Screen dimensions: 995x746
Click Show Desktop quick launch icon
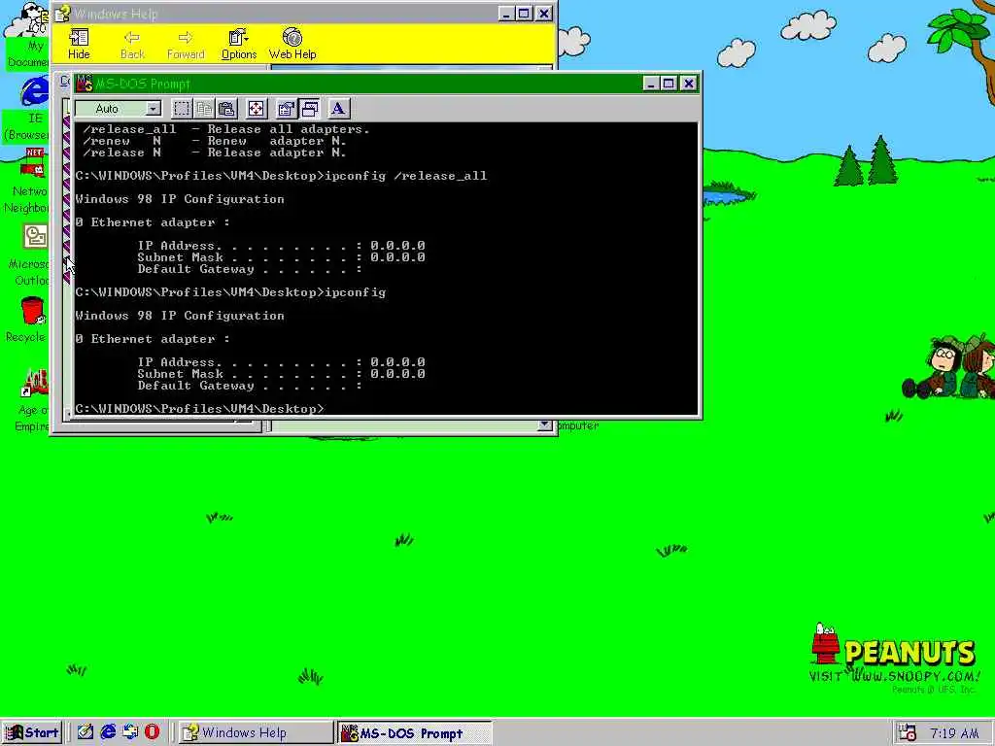click(x=86, y=732)
